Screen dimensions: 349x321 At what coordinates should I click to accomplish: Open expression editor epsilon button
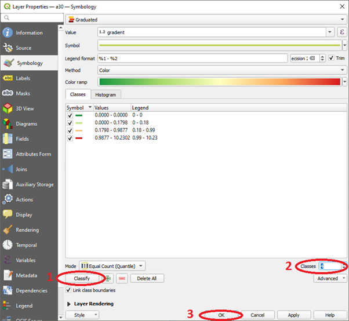(342, 32)
